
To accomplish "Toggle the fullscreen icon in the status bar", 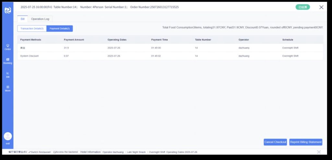I will click(319, 152).
